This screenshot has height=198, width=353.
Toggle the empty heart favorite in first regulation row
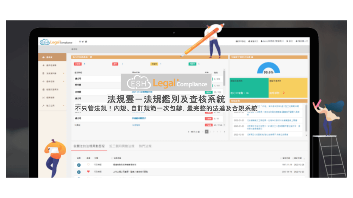(x=88, y=165)
